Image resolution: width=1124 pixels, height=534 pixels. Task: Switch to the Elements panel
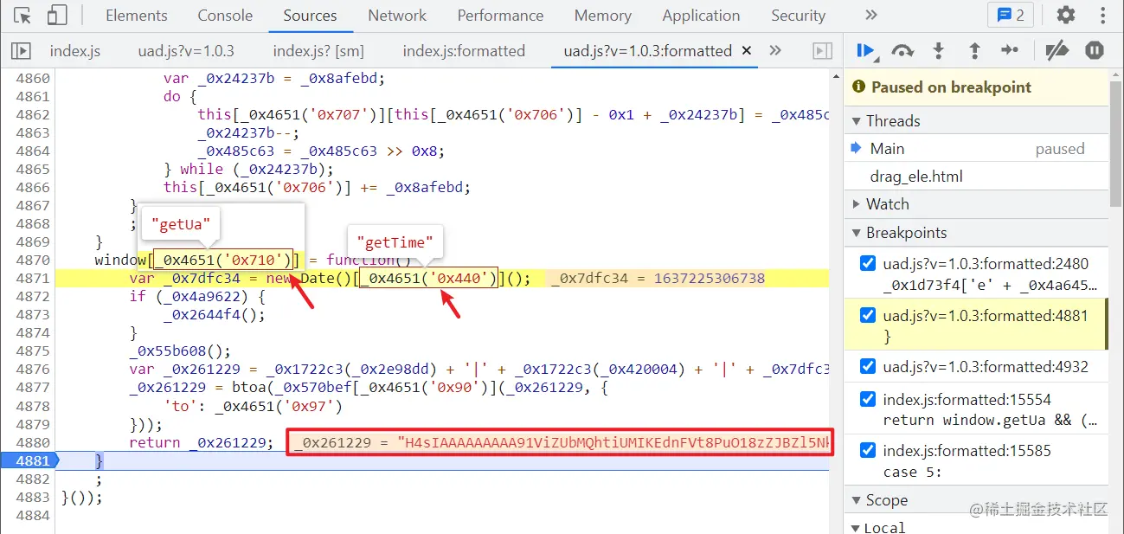click(x=137, y=16)
